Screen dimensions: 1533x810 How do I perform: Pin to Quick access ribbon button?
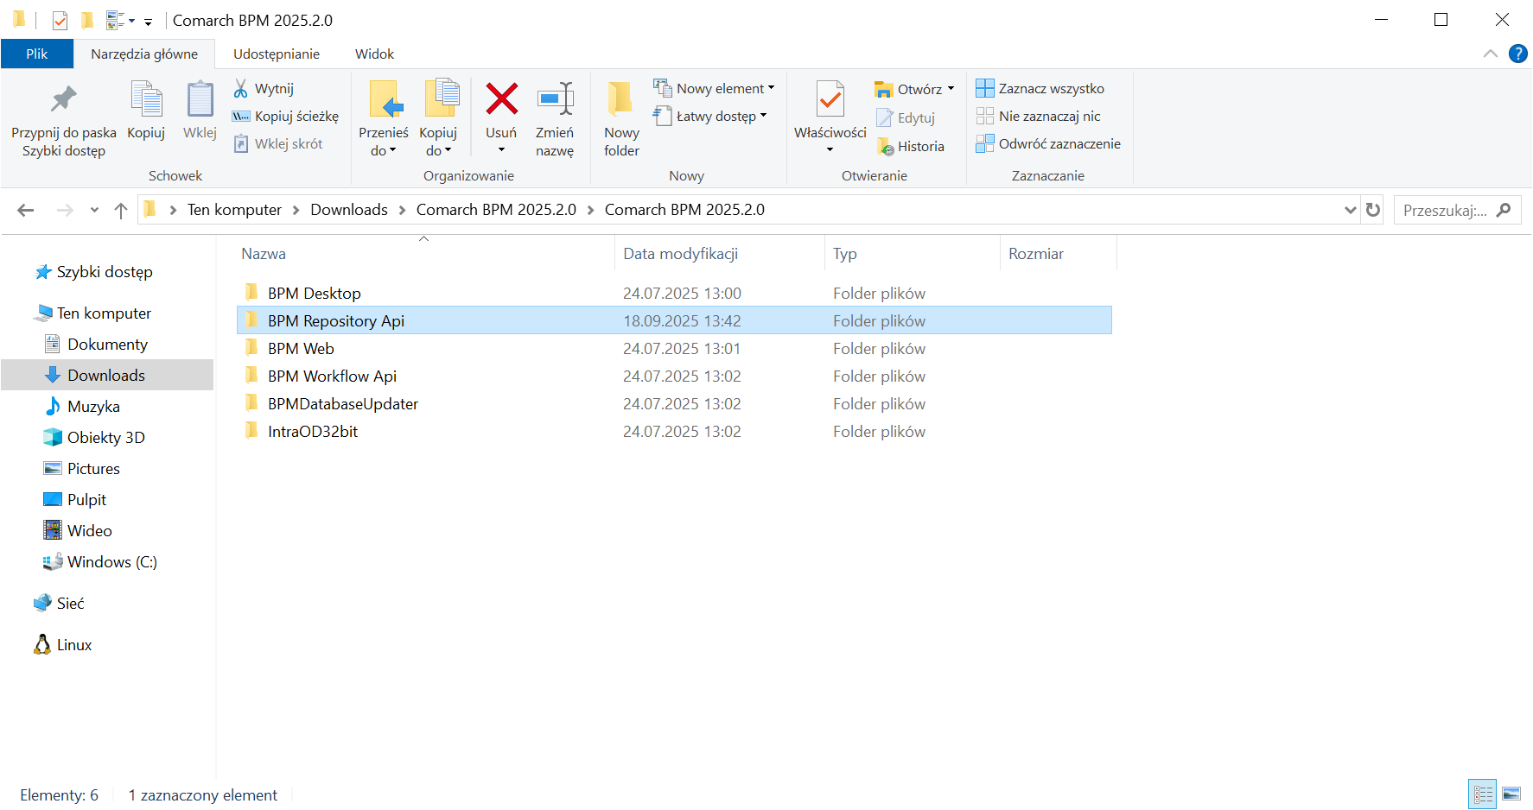[63, 119]
